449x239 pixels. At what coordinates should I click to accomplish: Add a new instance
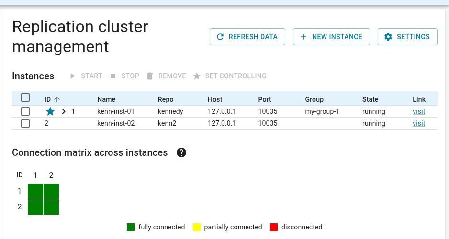[x=331, y=37]
